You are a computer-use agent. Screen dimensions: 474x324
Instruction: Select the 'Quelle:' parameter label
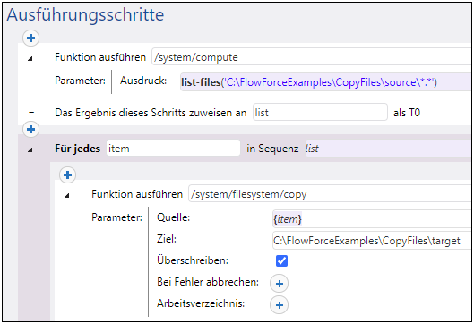[x=173, y=217]
